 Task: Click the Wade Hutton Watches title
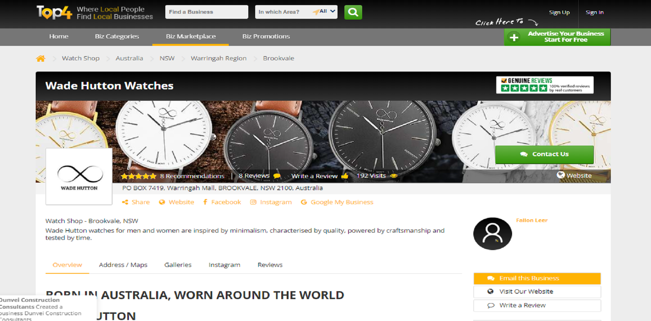(109, 86)
